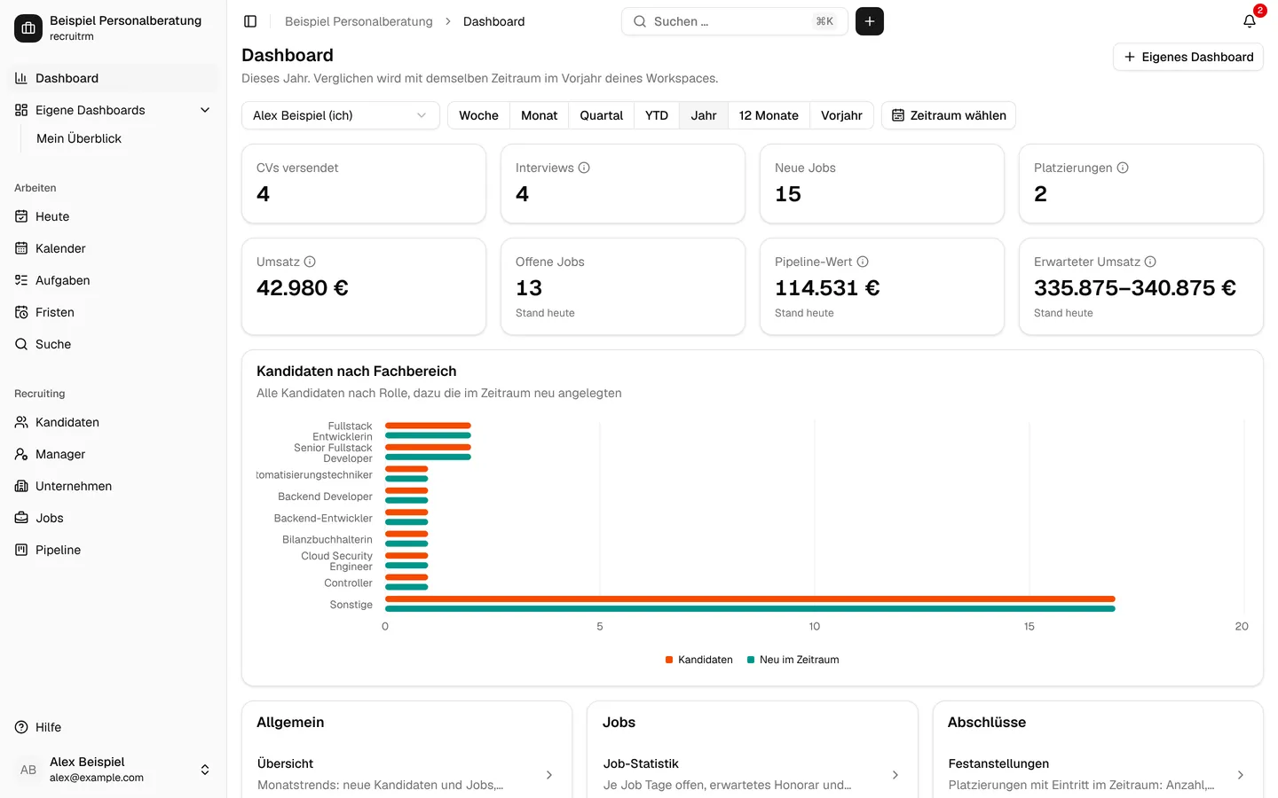Open Unternehmen in the sidebar
Image resolution: width=1278 pixels, height=798 pixels.
(112, 486)
